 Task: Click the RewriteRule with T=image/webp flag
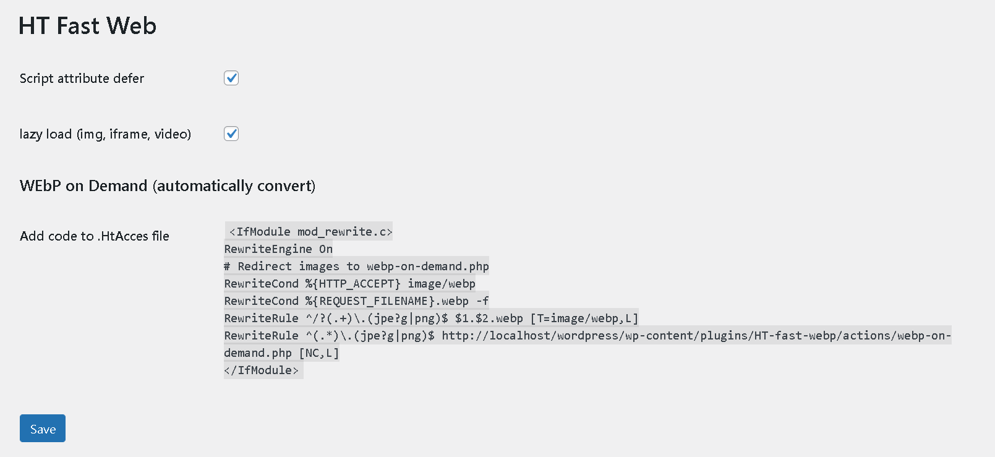432,318
